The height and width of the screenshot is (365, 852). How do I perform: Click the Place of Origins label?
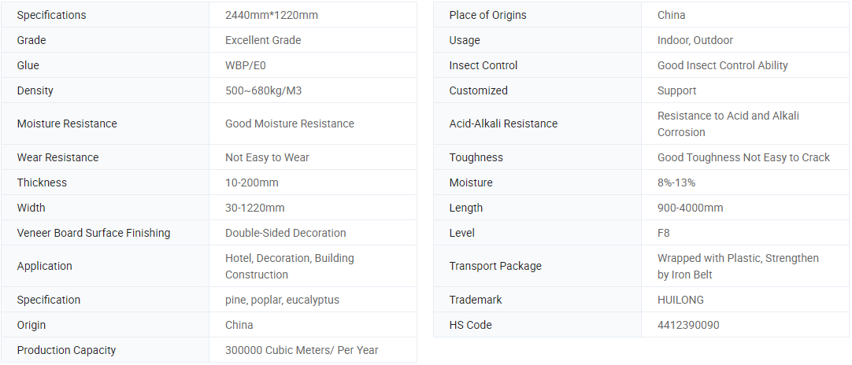[487, 15]
